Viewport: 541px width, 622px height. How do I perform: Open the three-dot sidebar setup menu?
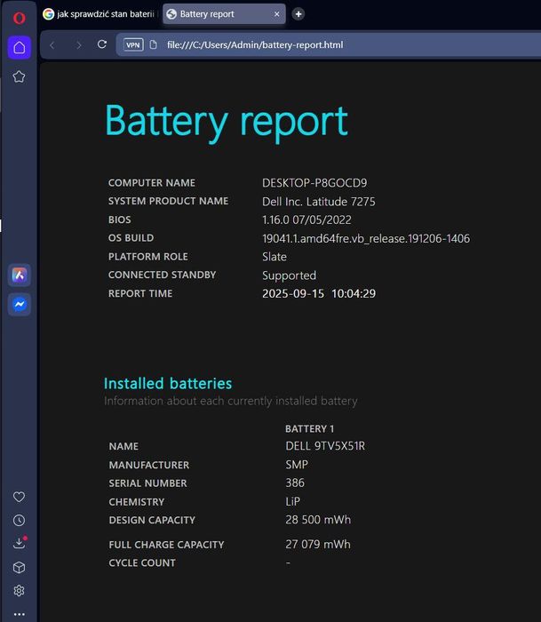(19, 614)
